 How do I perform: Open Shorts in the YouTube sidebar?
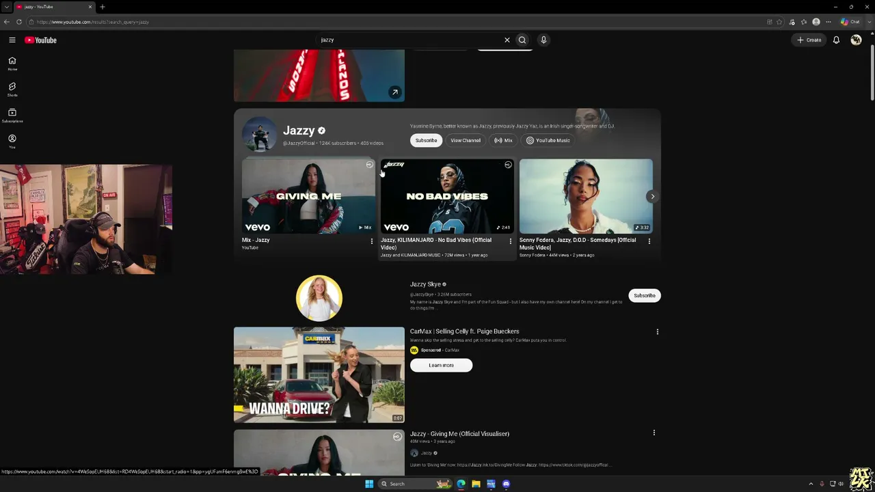click(x=12, y=90)
